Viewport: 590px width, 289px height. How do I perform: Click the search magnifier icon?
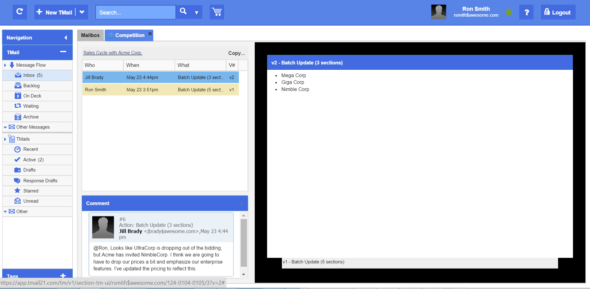pyautogui.click(x=183, y=12)
